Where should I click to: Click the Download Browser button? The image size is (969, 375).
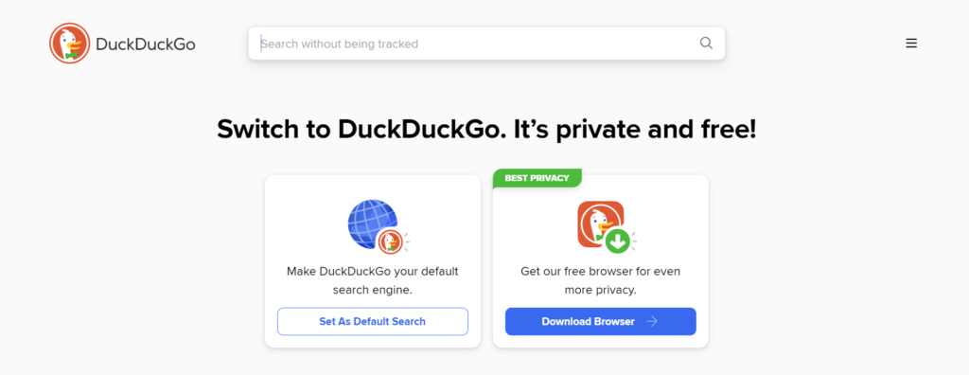(601, 322)
